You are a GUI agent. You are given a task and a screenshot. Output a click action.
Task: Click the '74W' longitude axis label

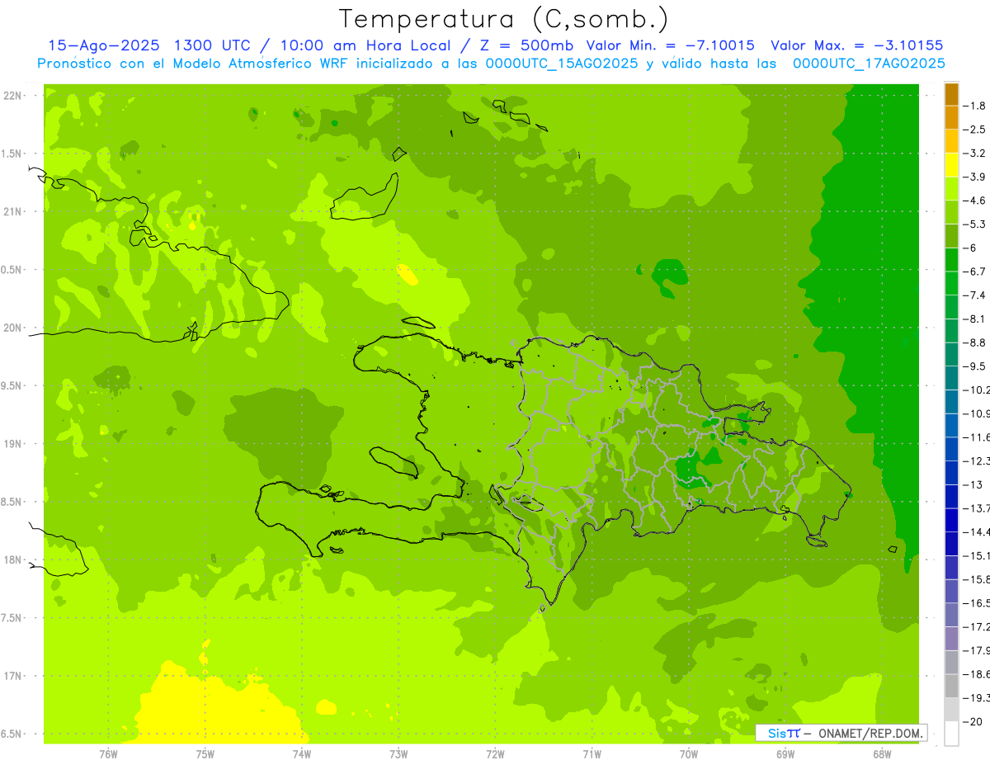tap(301, 754)
